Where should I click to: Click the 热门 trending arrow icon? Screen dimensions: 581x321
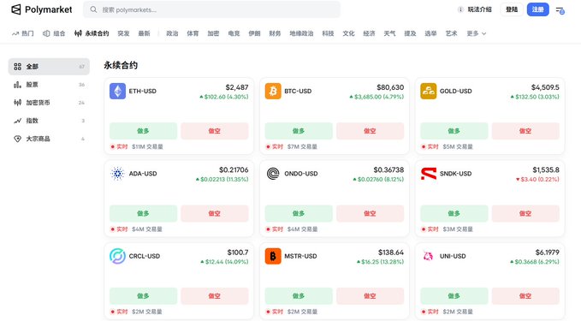[x=15, y=33]
